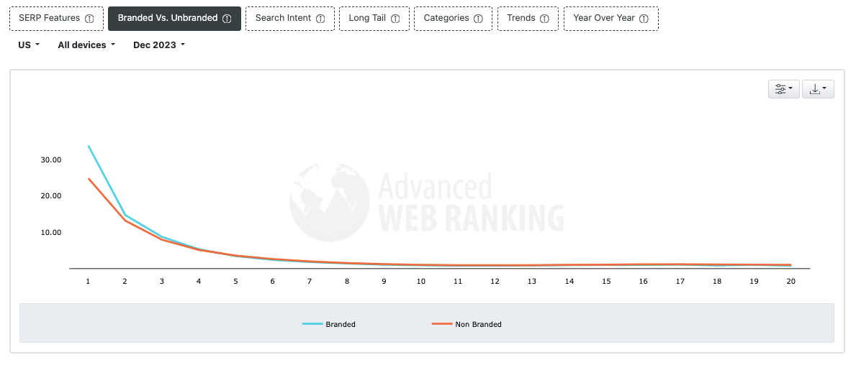
Task: Open the chart download menu
Action: click(818, 89)
